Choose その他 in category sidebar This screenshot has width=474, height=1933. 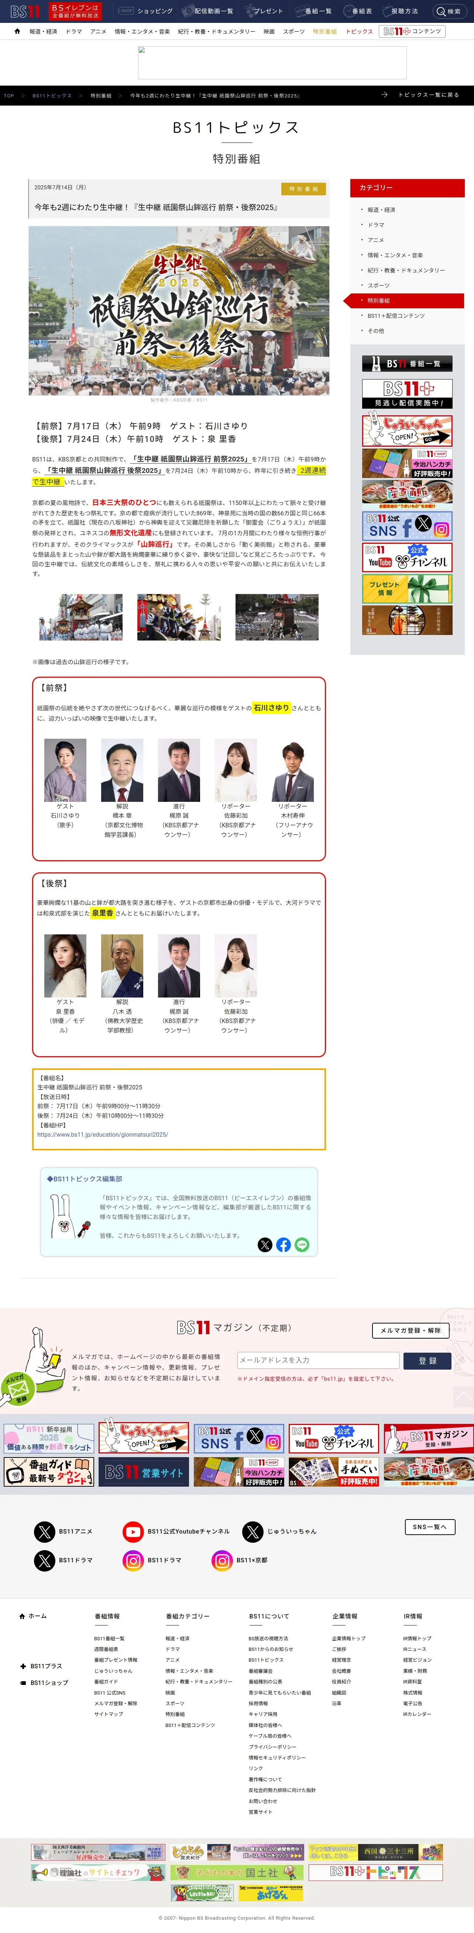click(x=376, y=331)
